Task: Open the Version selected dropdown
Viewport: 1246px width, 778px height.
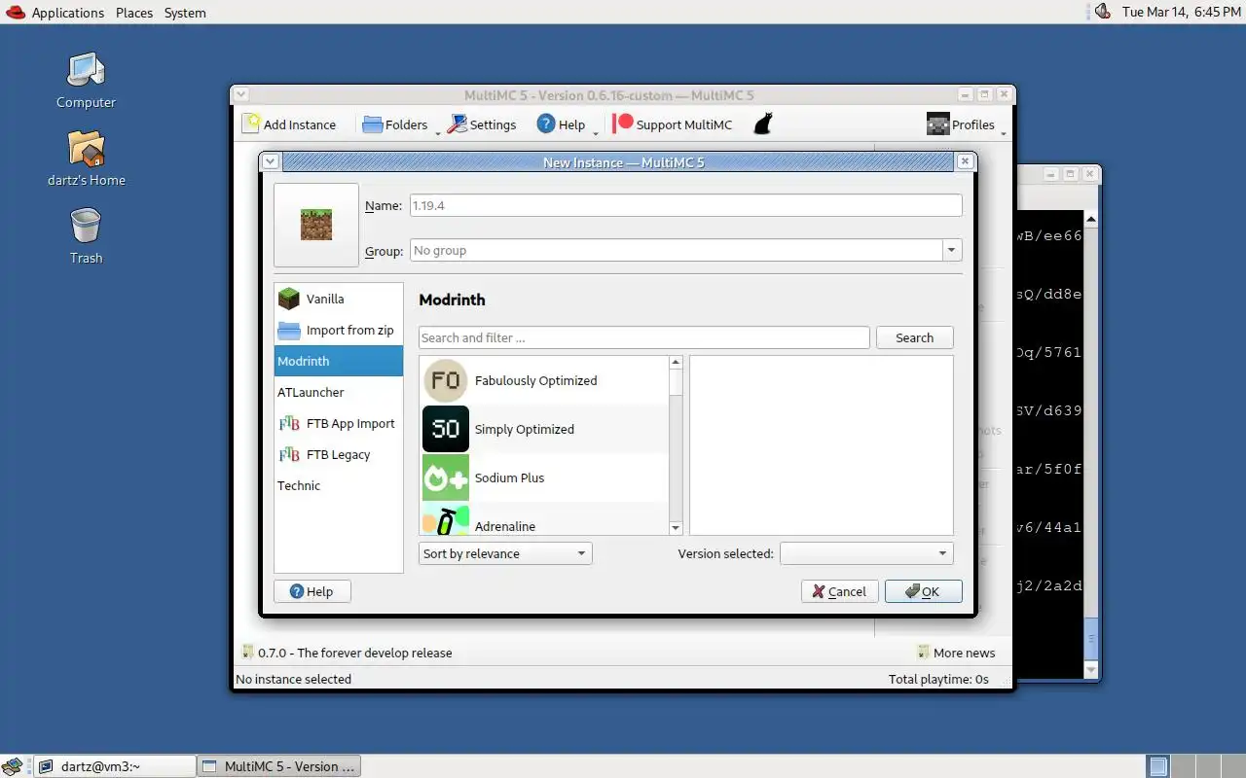Action: tap(866, 553)
